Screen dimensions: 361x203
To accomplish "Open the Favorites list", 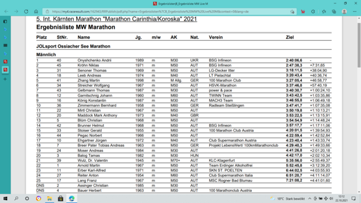I will [324, 11].
